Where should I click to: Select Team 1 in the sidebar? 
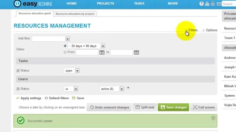click(229, 38)
